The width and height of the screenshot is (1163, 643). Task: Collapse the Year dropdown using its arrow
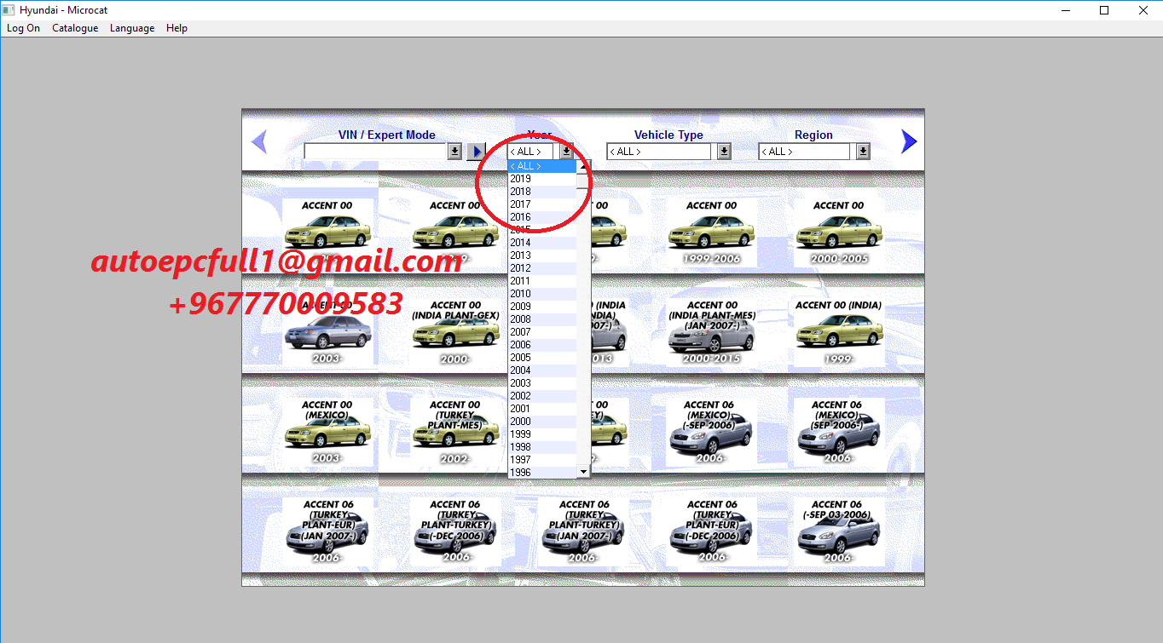point(566,152)
